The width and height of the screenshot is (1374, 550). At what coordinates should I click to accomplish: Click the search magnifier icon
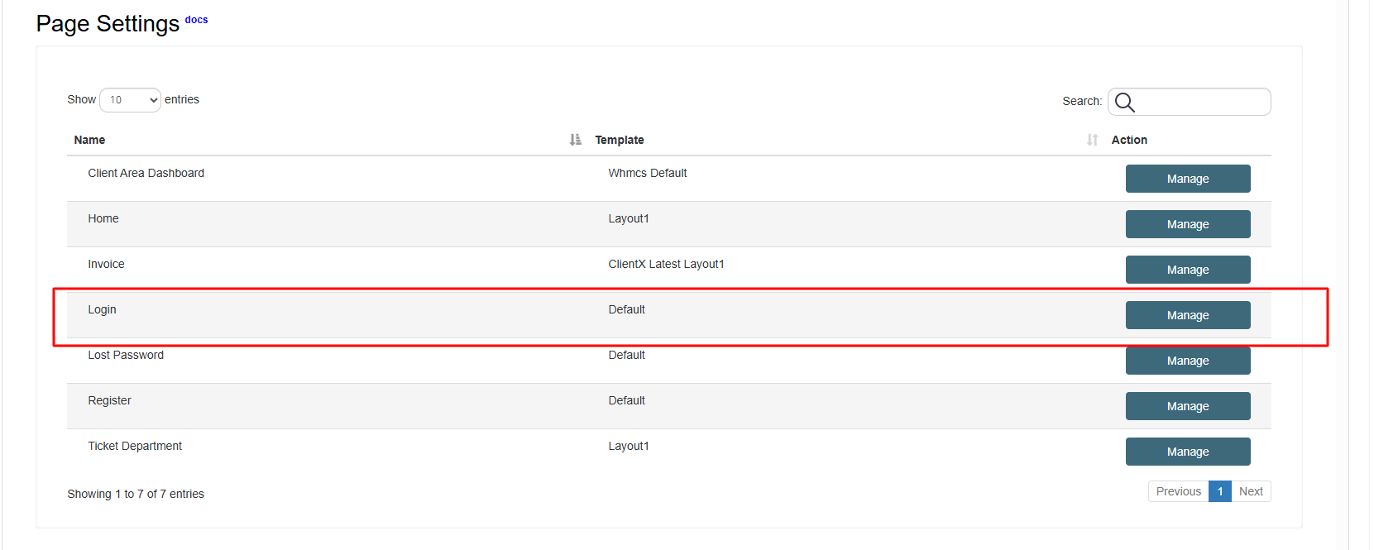[x=1124, y=102]
